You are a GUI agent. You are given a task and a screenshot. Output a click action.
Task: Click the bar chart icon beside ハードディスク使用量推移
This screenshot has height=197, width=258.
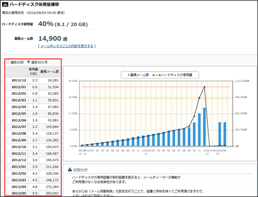coord(5,5)
